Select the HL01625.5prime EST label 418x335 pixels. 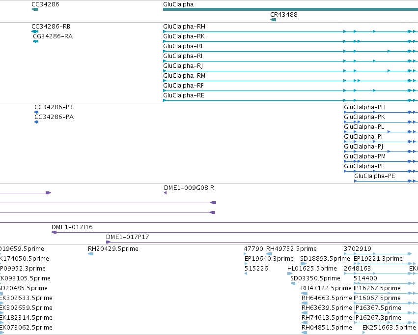(x=312, y=269)
